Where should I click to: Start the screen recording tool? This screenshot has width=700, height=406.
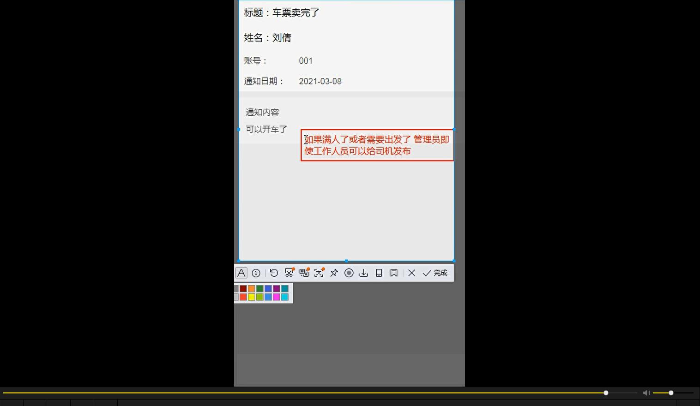349,273
